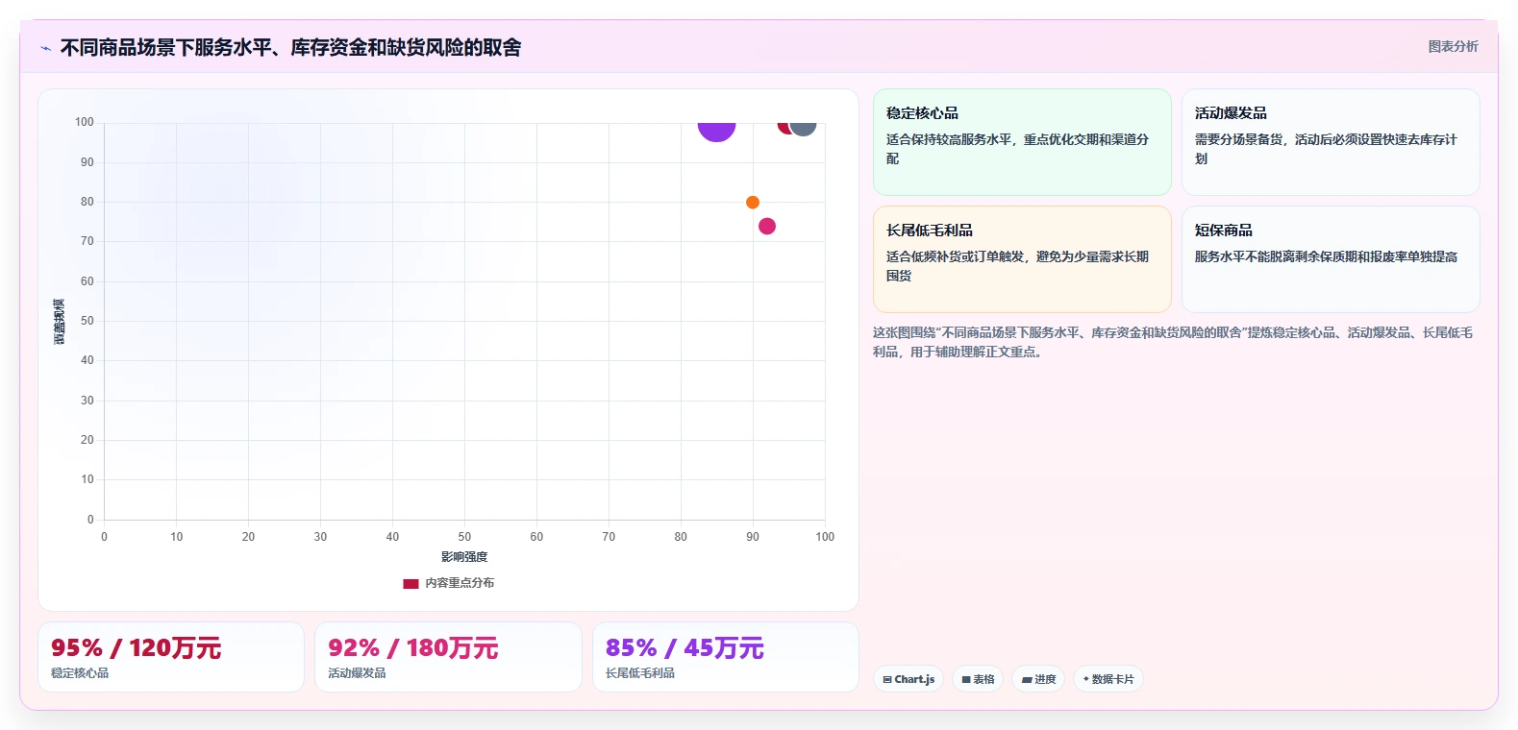Click the 92% / 180万元 stat card
Image resolution: width=1518 pixels, height=730 pixels.
(448, 657)
